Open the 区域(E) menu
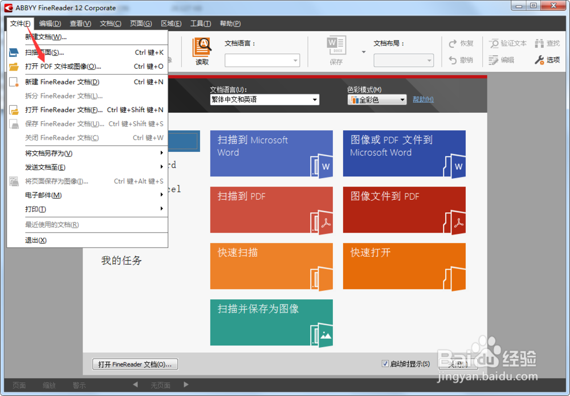This screenshot has height=396, width=570. coord(171,23)
